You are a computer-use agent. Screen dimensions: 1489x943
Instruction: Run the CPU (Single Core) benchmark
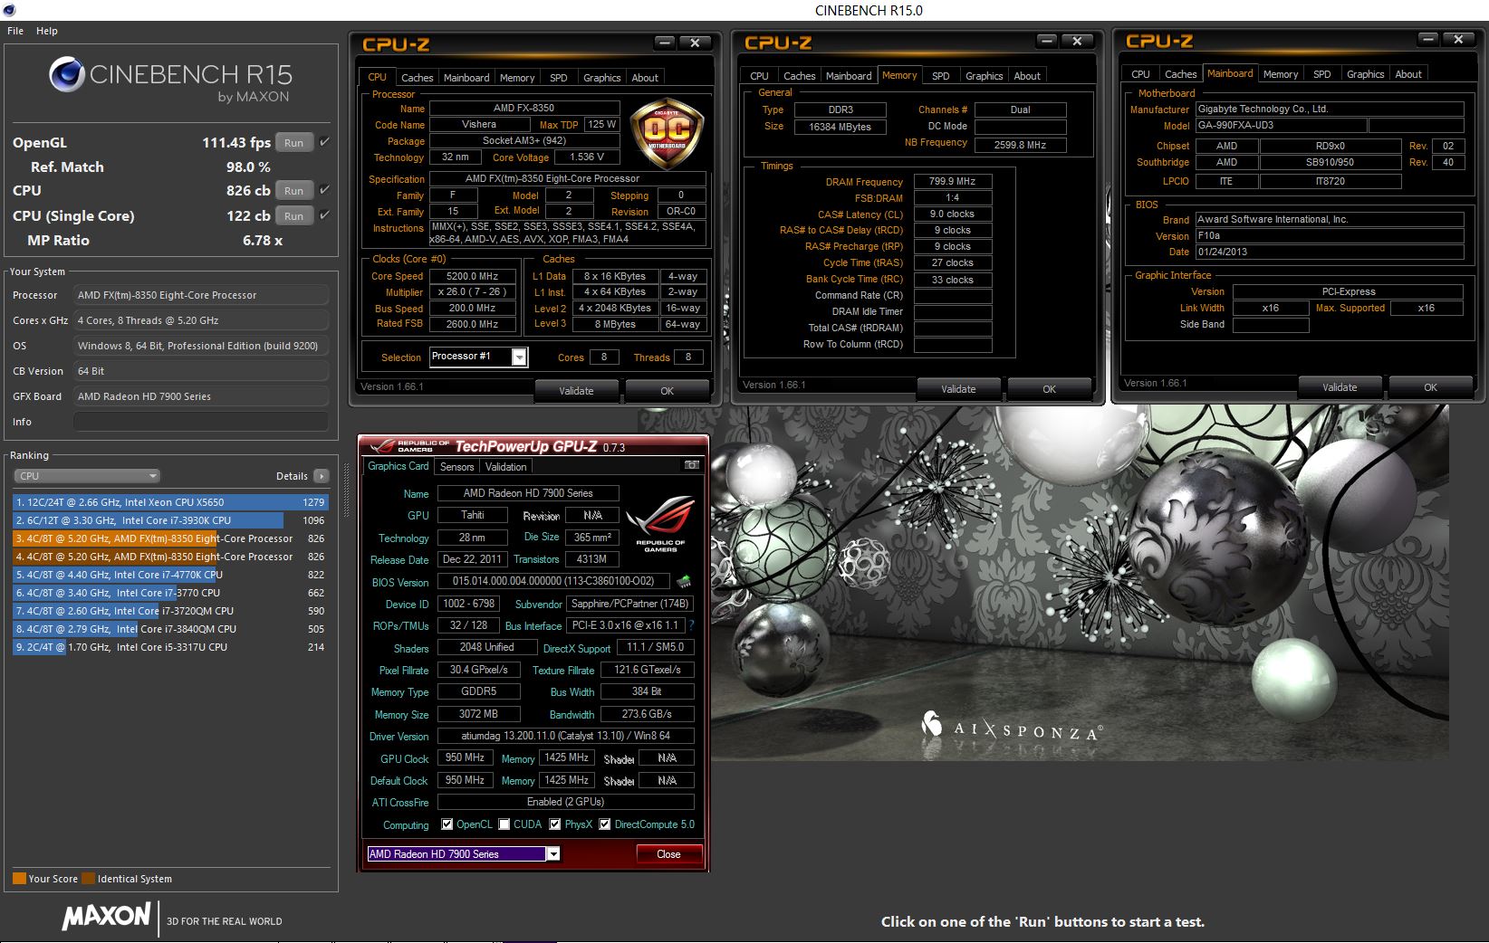point(294,216)
